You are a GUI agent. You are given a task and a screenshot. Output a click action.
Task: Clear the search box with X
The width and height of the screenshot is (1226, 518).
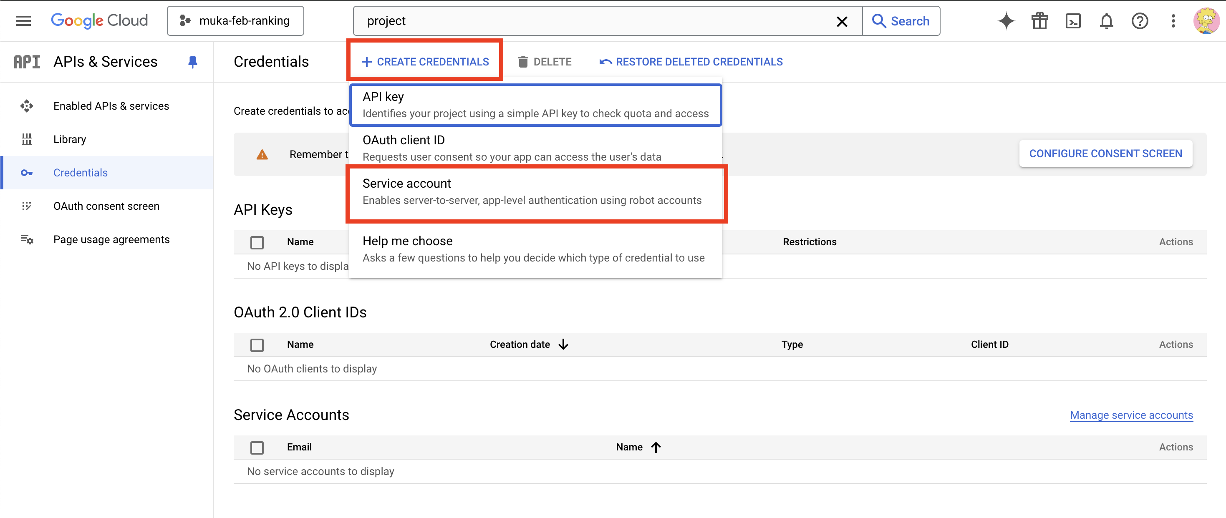tap(841, 21)
